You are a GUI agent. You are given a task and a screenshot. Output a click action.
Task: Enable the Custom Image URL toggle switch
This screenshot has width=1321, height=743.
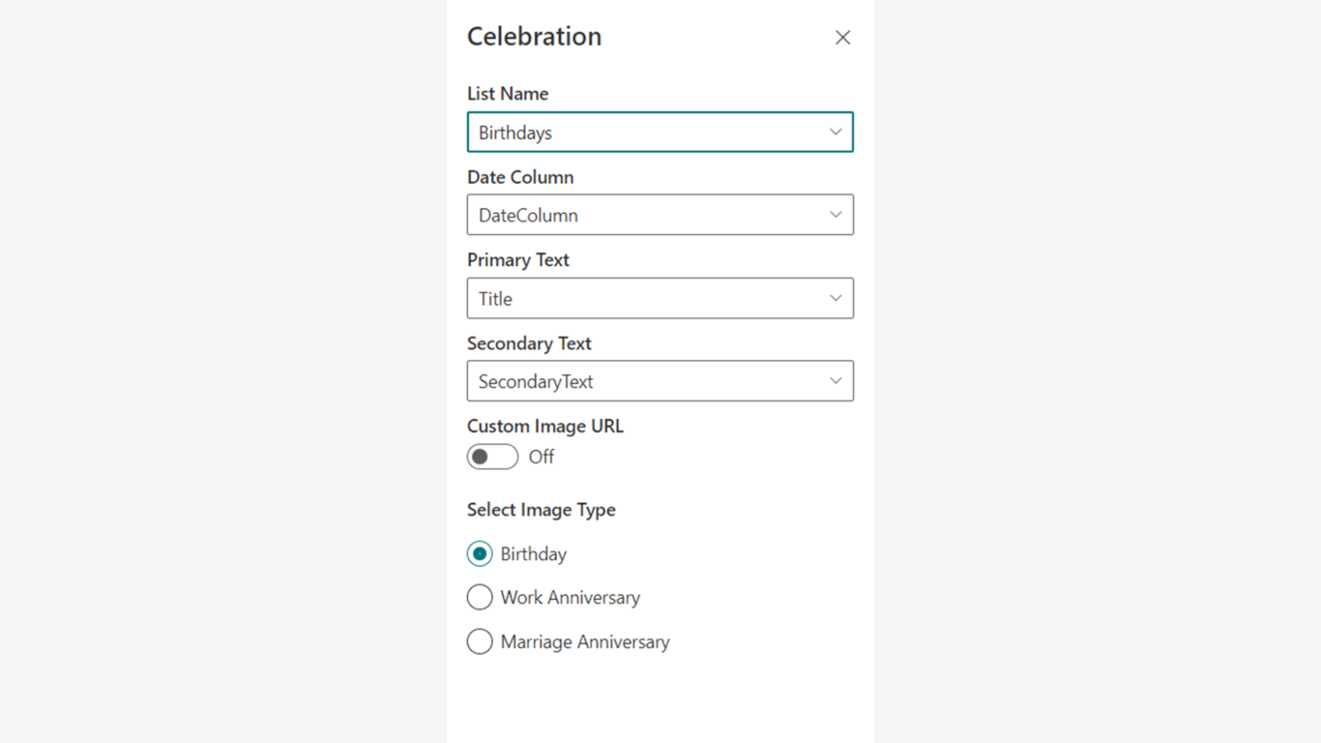point(492,457)
